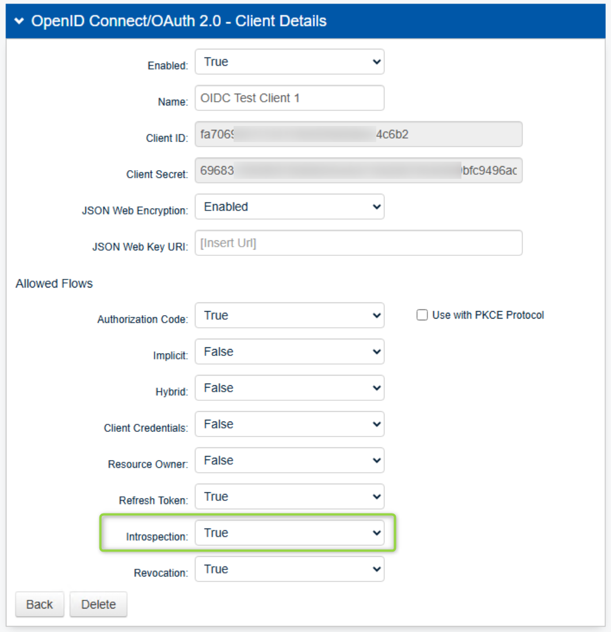611x632 pixels.
Task: Click the Allowed Flows heading text
Action: [x=54, y=284]
